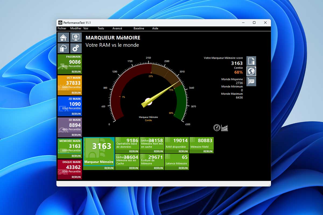Image resolution: width=323 pixels, height=215 pixels.
Task: Click the Home icon in the sidebar
Action: pyautogui.click(x=63, y=37)
